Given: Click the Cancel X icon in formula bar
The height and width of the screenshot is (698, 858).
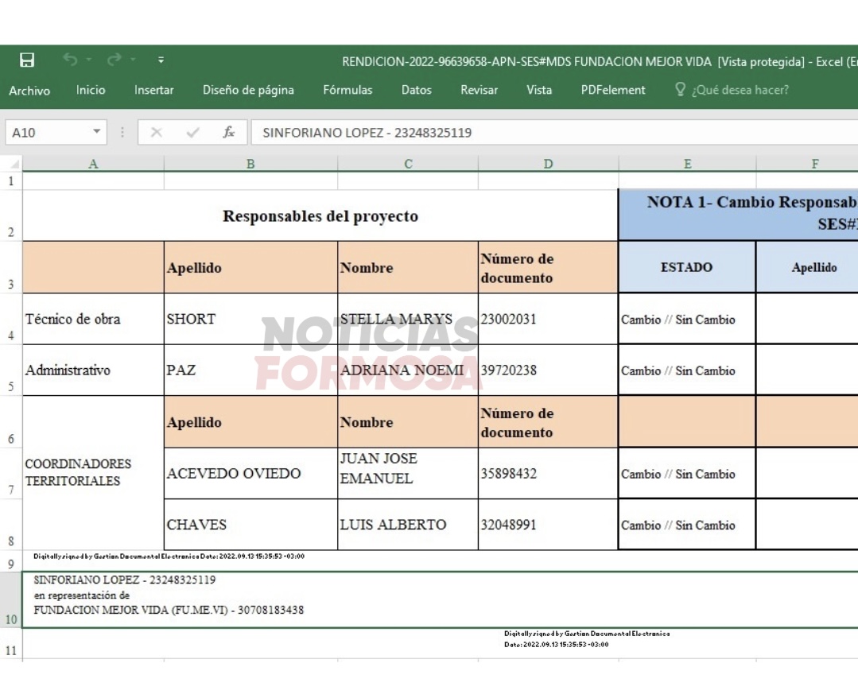Looking at the screenshot, I should (157, 133).
